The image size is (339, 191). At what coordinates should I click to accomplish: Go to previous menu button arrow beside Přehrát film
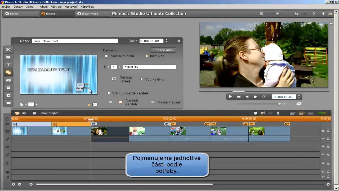pyautogui.click(x=108, y=67)
